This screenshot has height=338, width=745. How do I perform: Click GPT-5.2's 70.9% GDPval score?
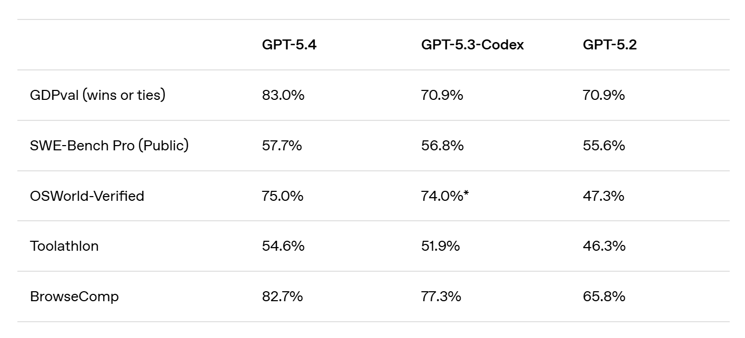(603, 95)
